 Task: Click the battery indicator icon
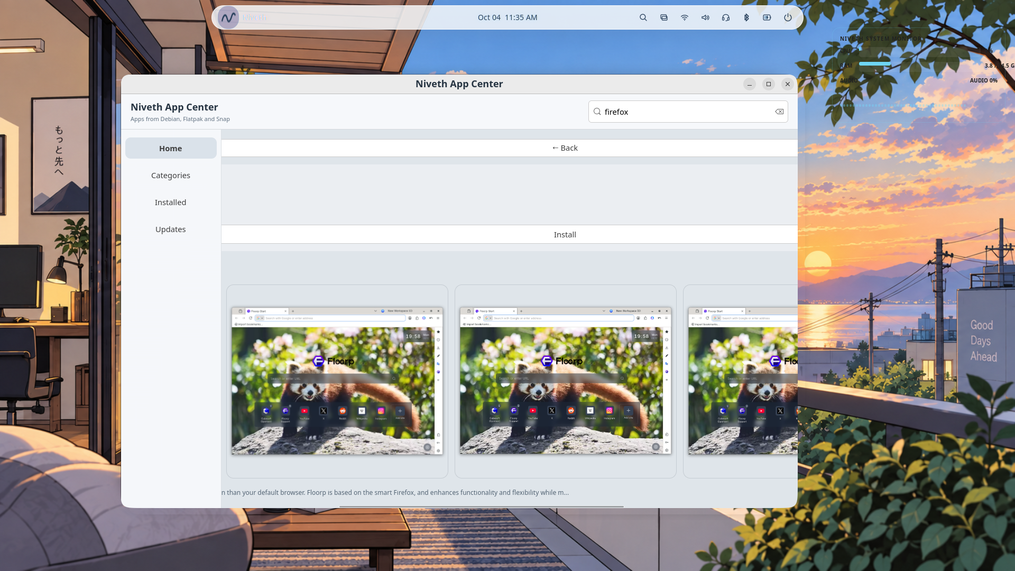point(767,17)
